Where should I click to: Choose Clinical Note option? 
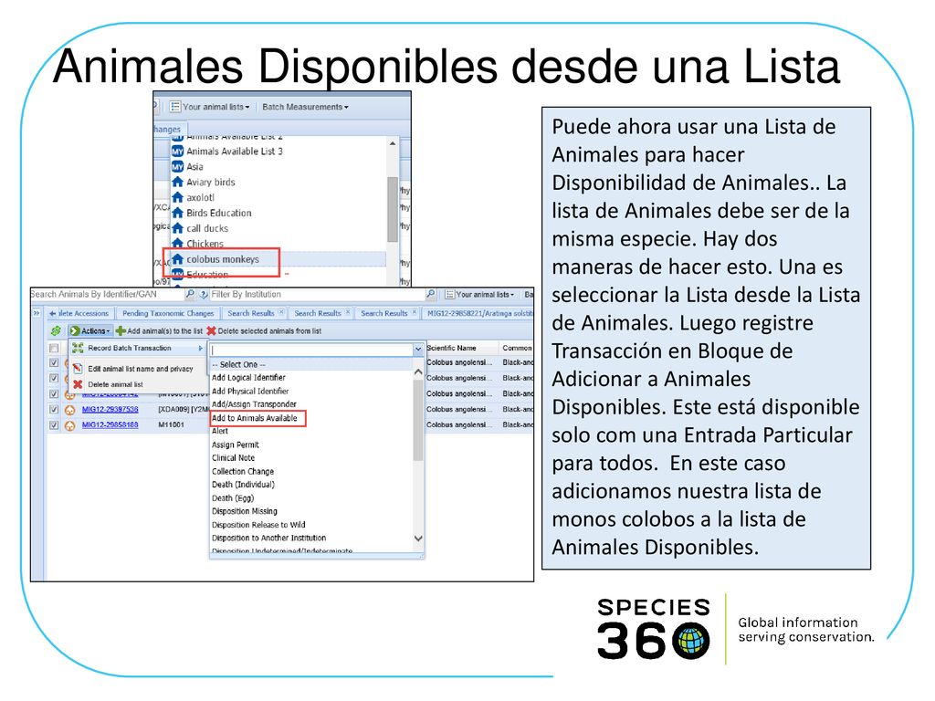click(233, 458)
